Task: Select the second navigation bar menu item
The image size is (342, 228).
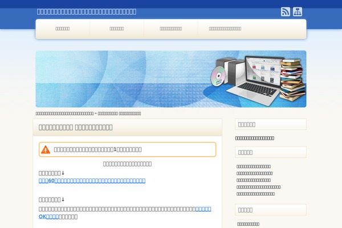Action: tap(117, 28)
